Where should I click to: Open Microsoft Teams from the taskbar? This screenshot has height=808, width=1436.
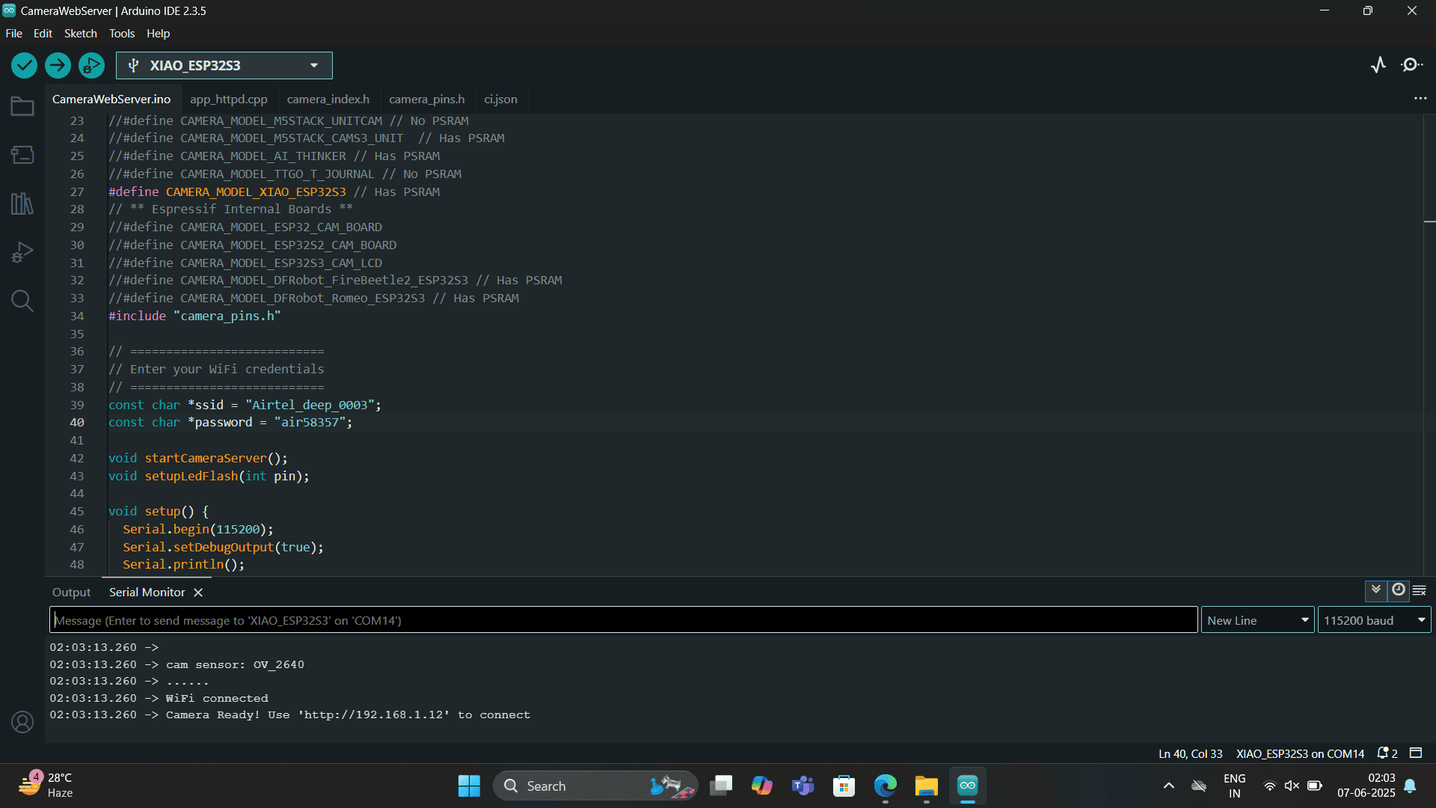[x=803, y=786]
